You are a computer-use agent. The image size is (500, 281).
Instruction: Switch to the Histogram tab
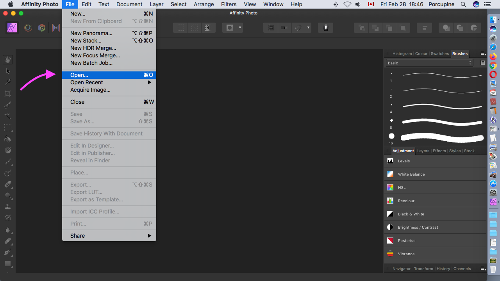(402, 53)
